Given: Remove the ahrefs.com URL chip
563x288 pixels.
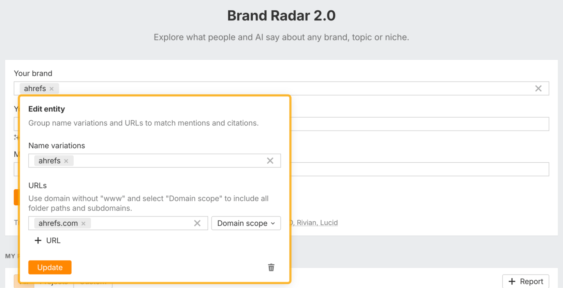Looking at the screenshot, I should (x=83, y=224).
